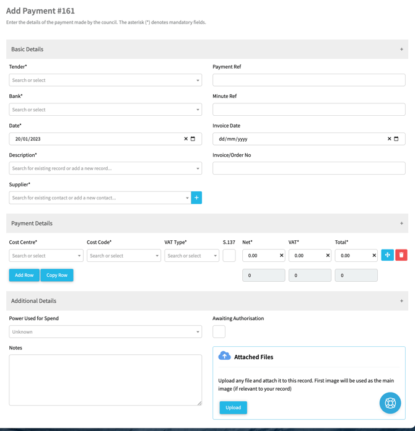This screenshot has width=415, height=431.
Task: Tick the S.137 checkbox
Action: (x=229, y=255)
